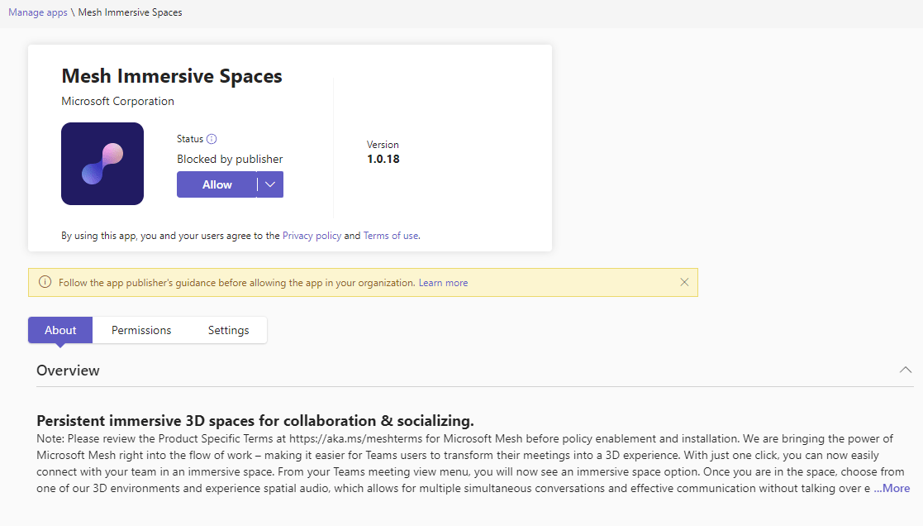
Task: Dismiss the publisher guidance banner
Action: click(x=684, y=282)
